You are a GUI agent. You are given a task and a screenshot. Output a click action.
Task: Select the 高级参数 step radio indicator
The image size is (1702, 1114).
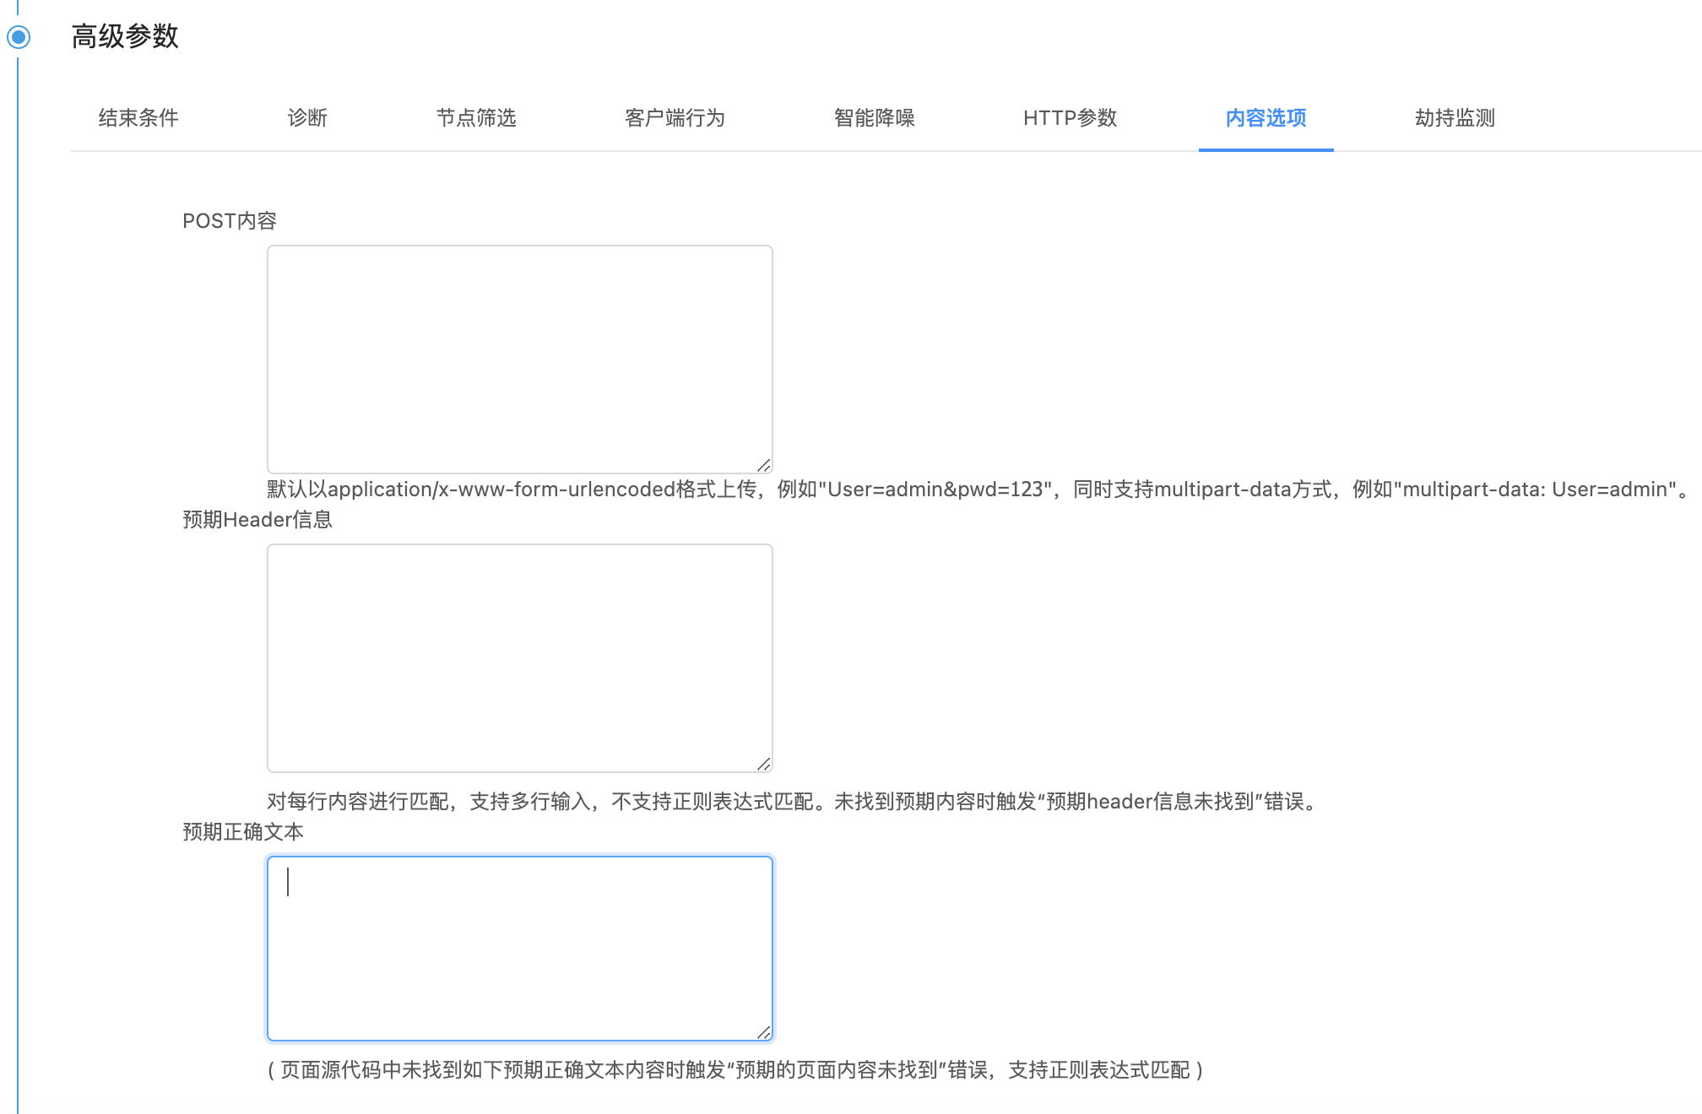coord(18,37)
